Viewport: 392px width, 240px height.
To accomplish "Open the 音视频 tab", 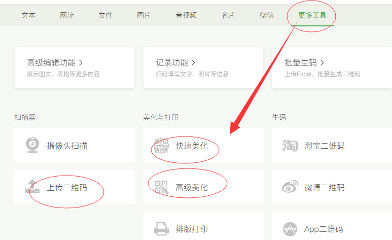I will pyautogui.click(x=186, y=15).
